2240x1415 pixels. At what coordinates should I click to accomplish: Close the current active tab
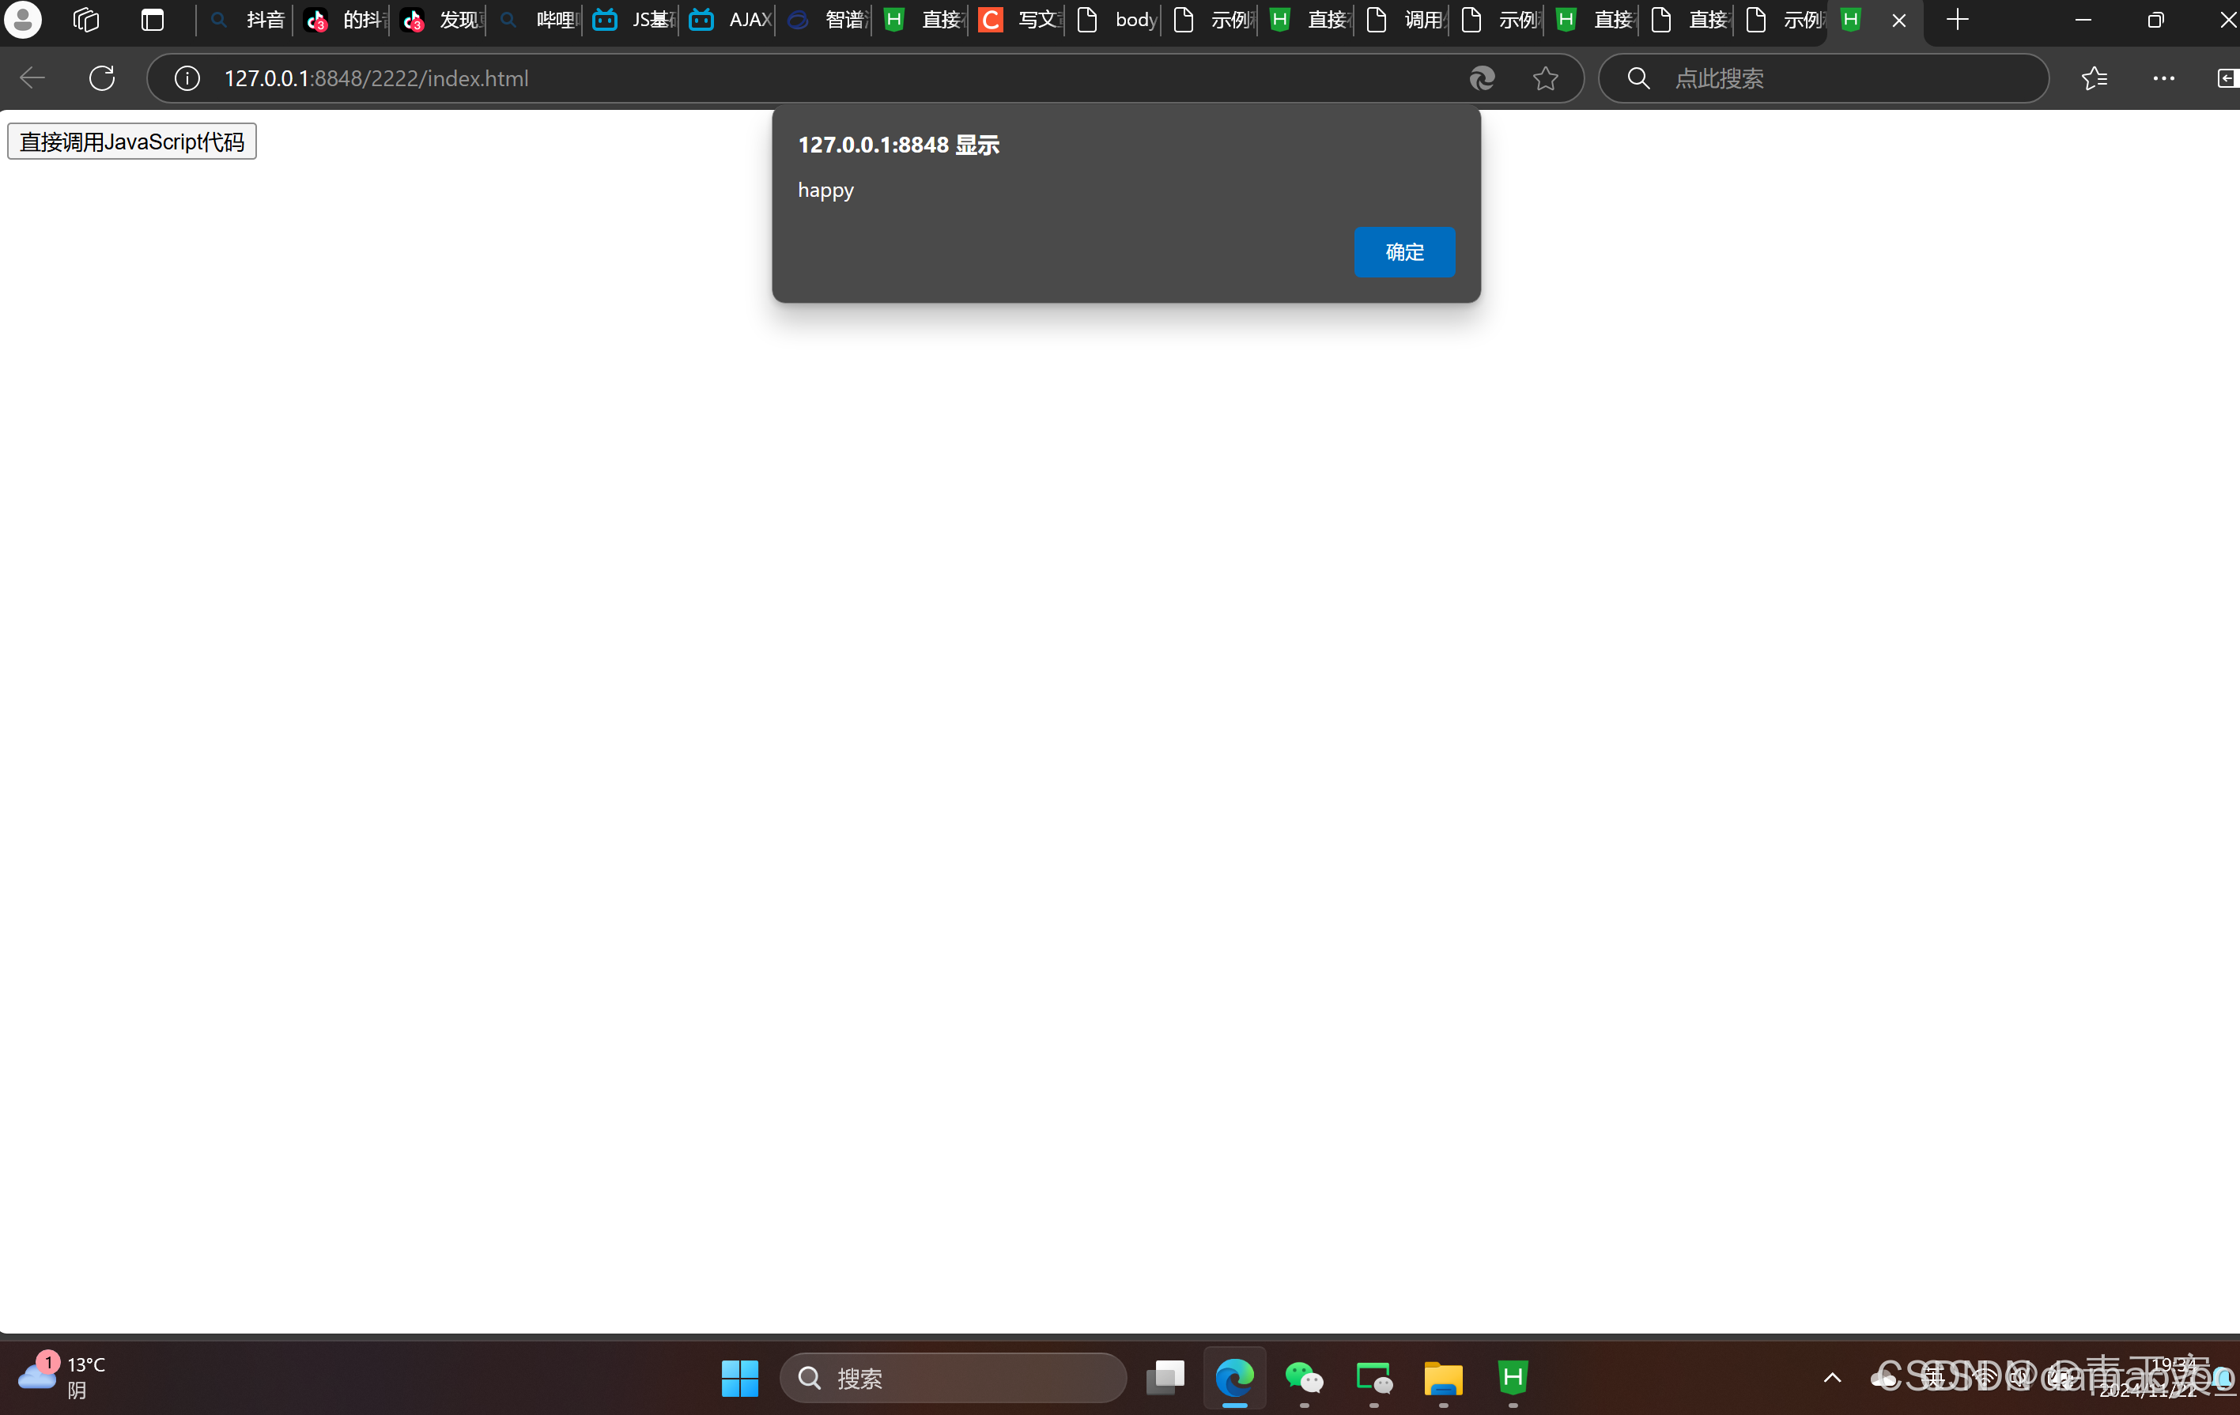(x=1898, y=20)
